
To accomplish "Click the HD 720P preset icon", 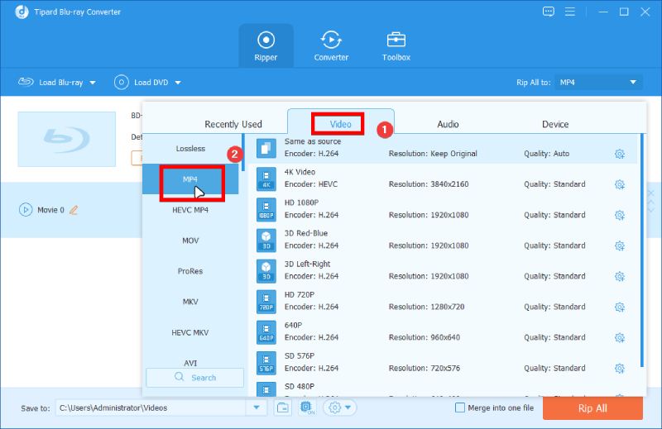I will point(266,302).
